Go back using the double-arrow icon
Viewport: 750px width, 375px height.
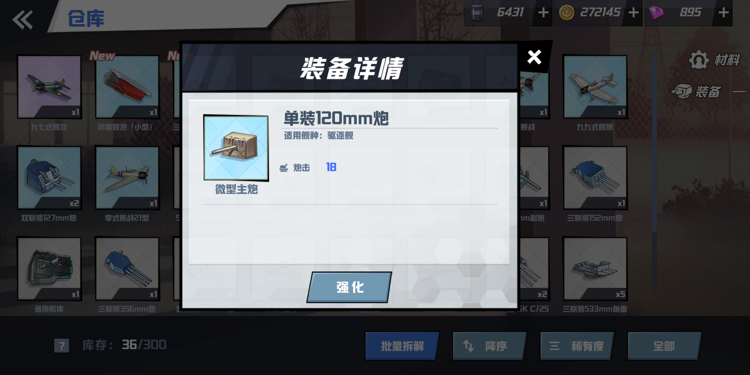point(23,20)
